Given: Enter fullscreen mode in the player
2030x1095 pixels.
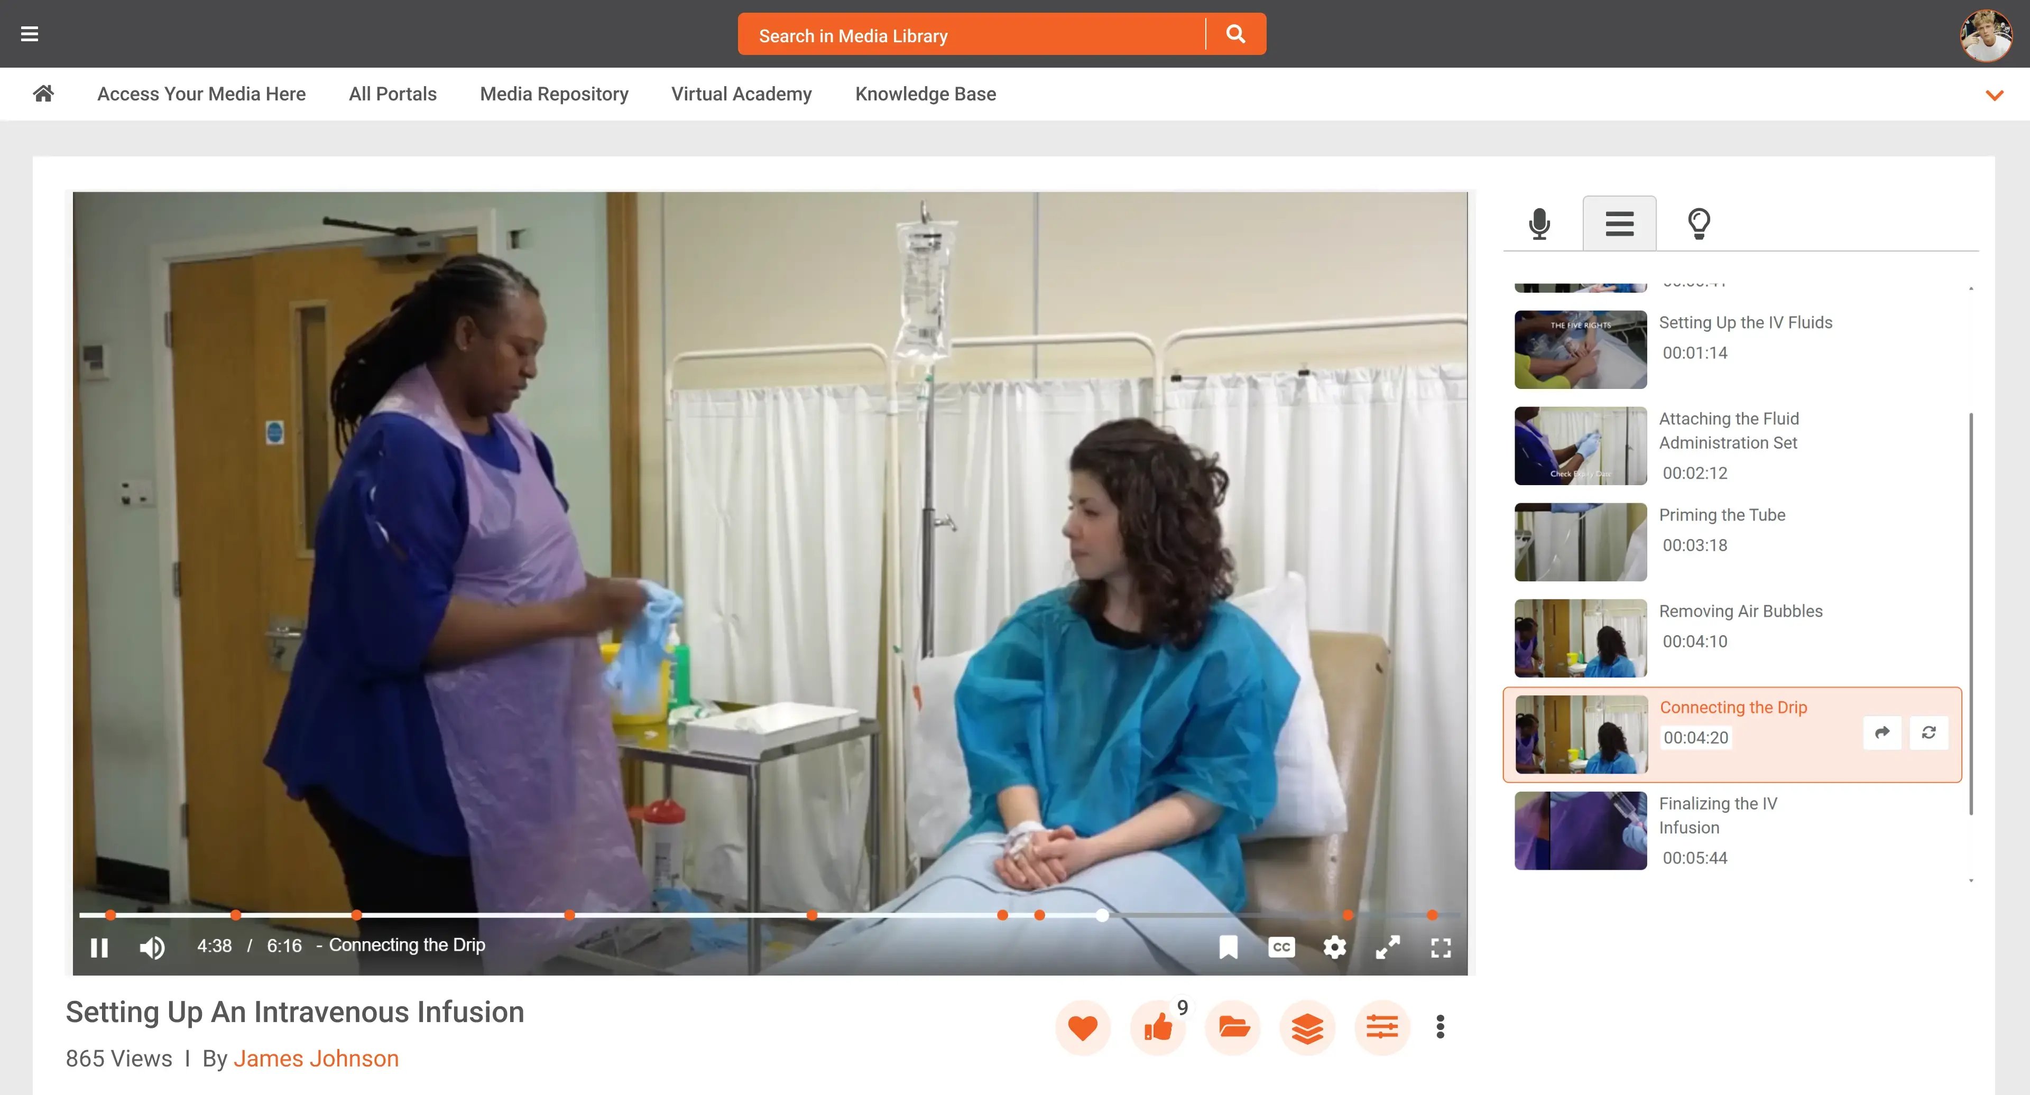Looking at the screenshot, I should (x=1441, y=947).
